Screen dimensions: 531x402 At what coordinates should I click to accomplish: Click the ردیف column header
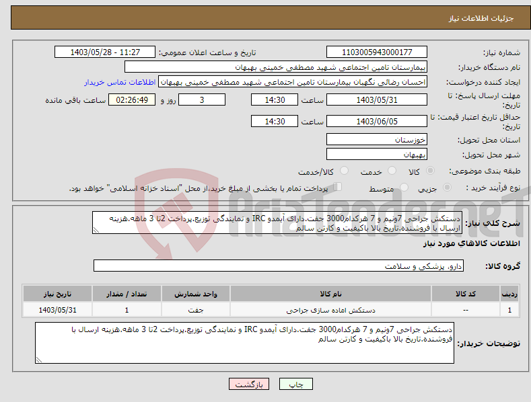point(509,294)
